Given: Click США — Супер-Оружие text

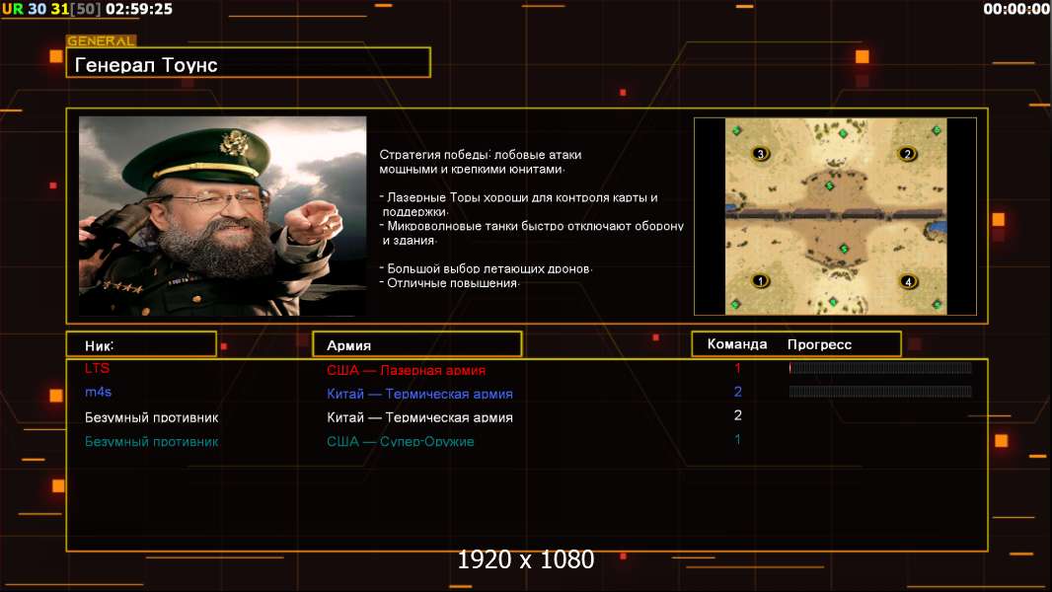Looking at the screenshot, I should point(401,441).
